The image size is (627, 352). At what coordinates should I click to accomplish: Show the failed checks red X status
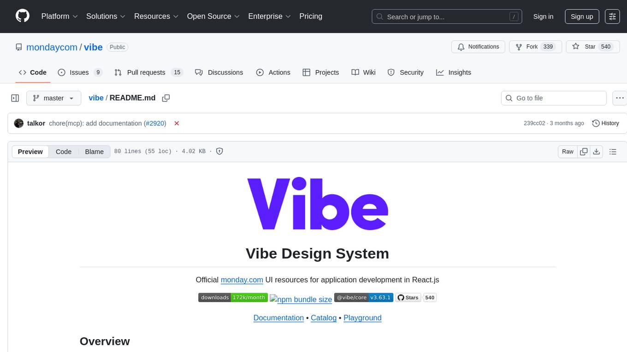[177, 123]
